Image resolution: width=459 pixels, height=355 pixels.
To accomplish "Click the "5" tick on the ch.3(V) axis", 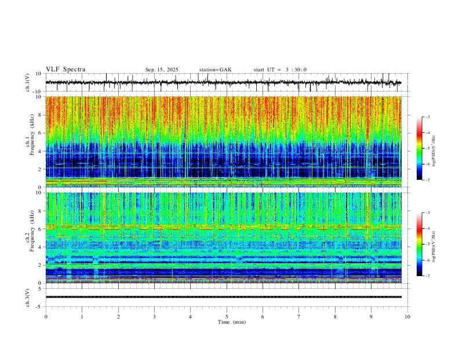I will click(x=41, y=288).
